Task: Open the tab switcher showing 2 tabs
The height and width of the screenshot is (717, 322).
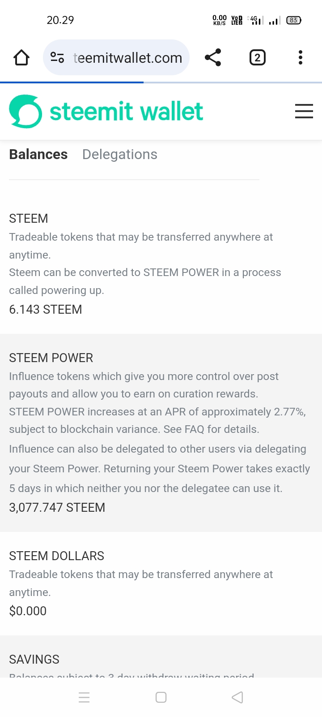Action: point(257,58)
